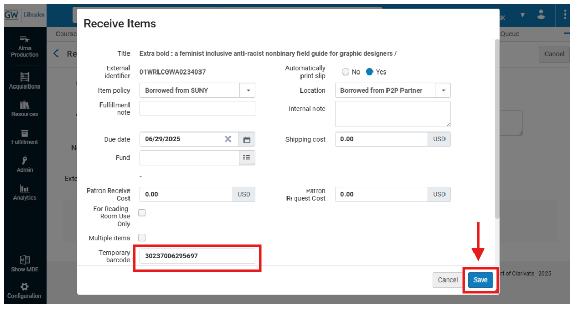Open the Fulfillment sidebar icon

(x=24, y=136)
